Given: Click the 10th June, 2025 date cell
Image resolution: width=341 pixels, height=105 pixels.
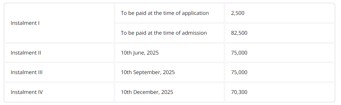Looking at the screenshot, I should [169, 52].
